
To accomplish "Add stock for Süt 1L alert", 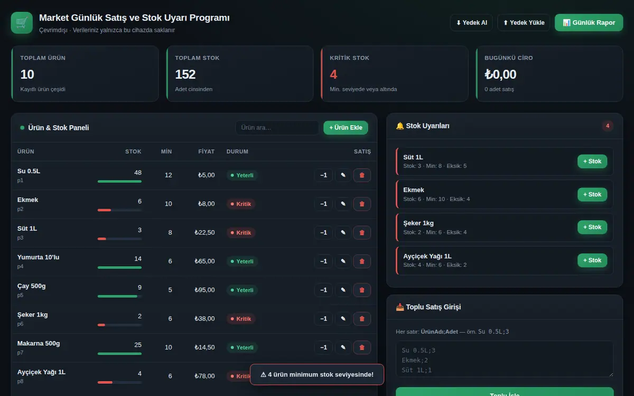I will coord(592,162).
